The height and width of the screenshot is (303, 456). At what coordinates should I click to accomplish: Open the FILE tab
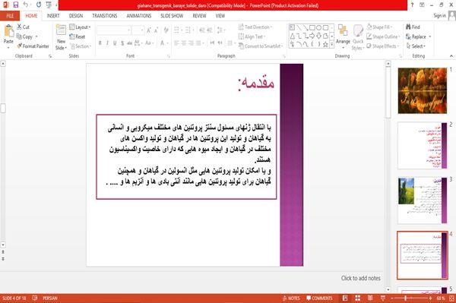[x=10, y=16]
